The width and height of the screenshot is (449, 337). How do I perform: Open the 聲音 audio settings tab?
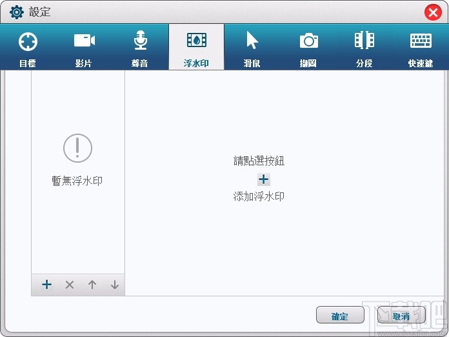pos(141,47)
